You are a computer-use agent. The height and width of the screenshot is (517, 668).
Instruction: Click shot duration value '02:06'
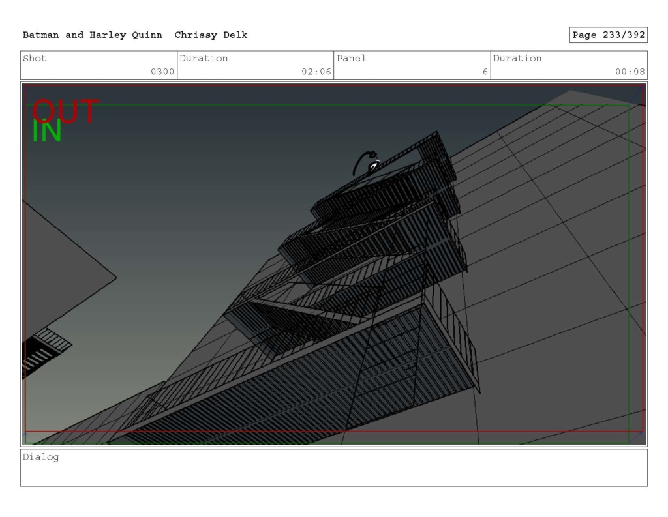coord(316,72)
